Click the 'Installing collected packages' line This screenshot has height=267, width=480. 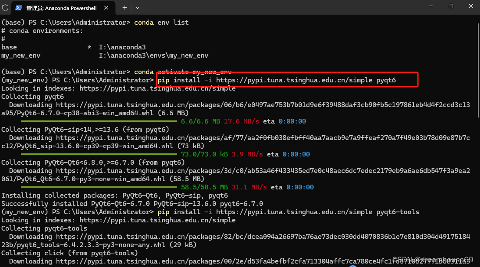[x=115, y=195]
